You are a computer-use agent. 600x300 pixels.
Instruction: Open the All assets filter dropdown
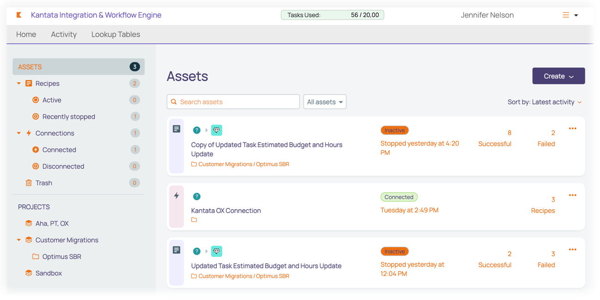point(325,102)
